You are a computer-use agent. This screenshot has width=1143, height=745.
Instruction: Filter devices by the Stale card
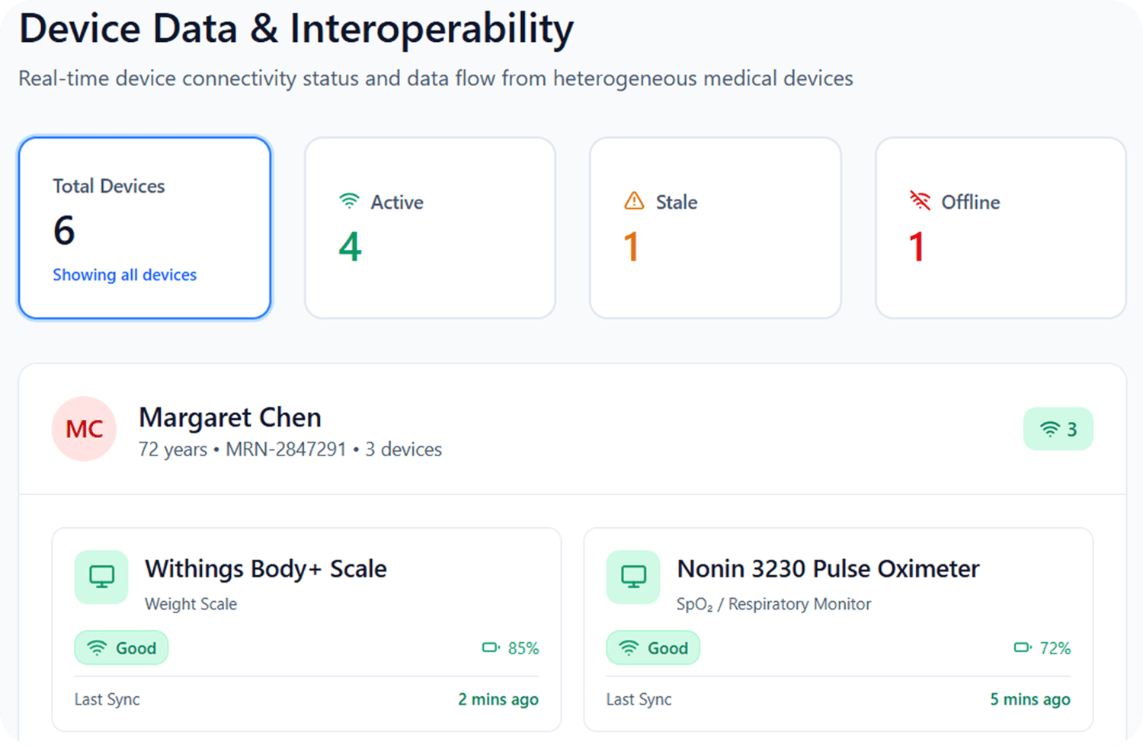[716, 228]
